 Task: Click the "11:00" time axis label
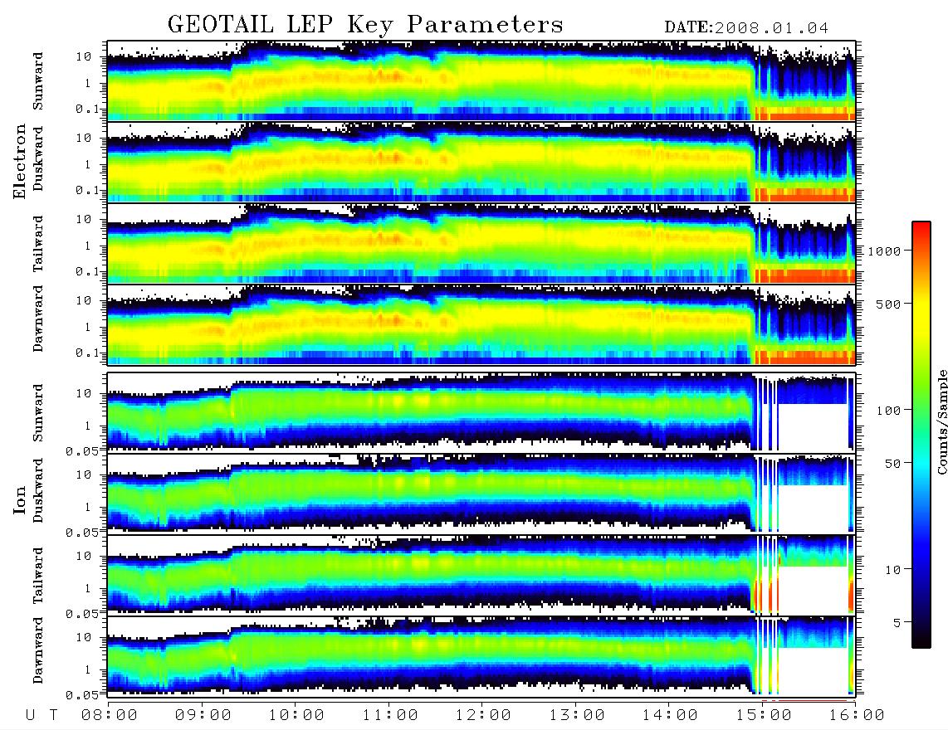pyautogui.click(x=390, y=716)
